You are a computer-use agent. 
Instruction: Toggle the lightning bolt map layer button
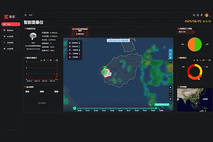pos(170,58)
